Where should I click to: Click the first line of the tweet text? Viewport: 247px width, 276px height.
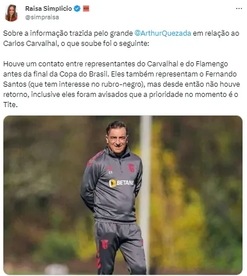pyautogui.click(x=121, y=33)
